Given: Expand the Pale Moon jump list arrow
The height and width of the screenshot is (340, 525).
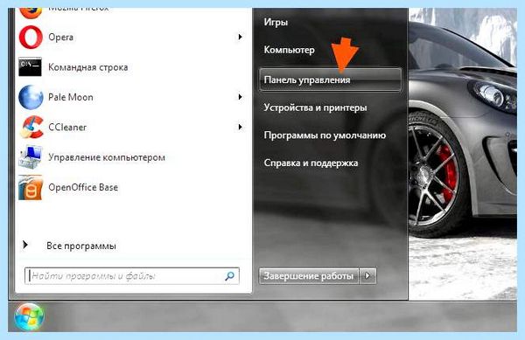Looking at the screenshot, I should (240, 97).
